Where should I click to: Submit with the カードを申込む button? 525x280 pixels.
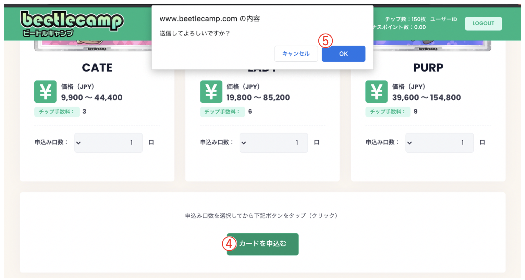(262, 244)
